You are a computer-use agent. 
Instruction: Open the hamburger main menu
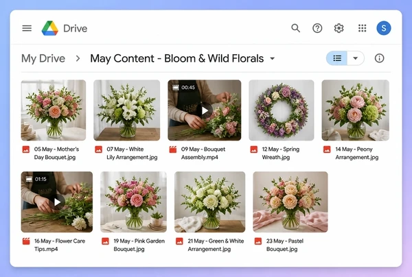(27, 28)
